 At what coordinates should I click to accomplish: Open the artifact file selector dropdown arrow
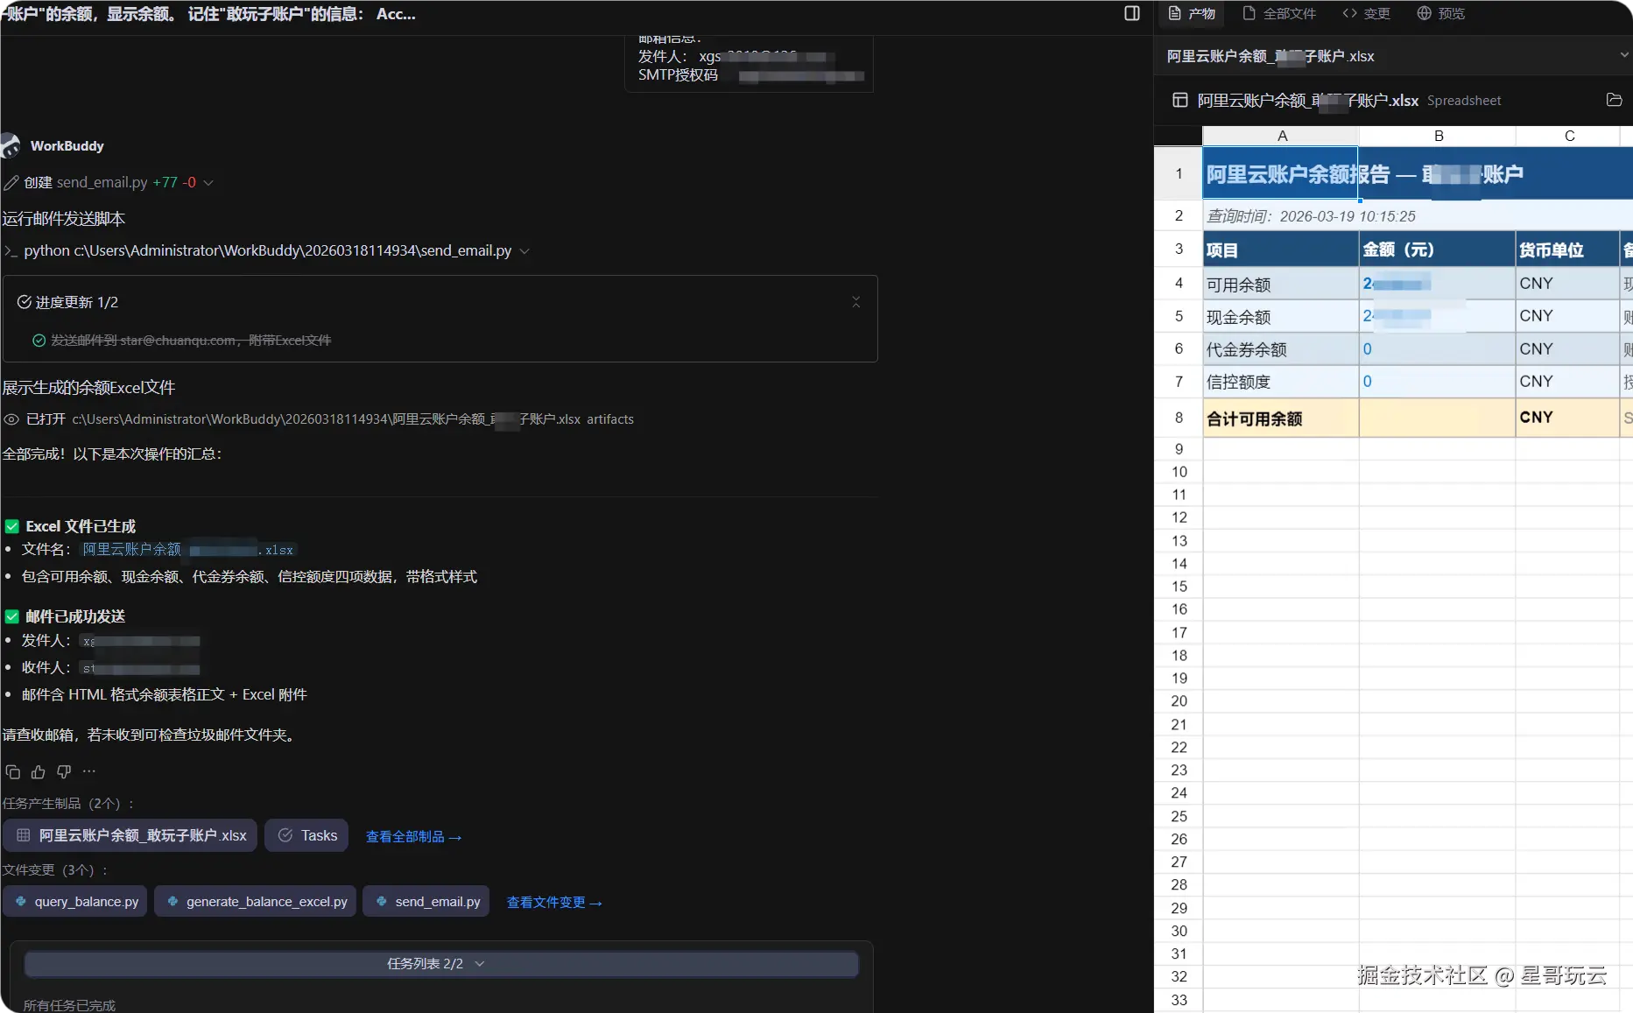[1625, 55]
